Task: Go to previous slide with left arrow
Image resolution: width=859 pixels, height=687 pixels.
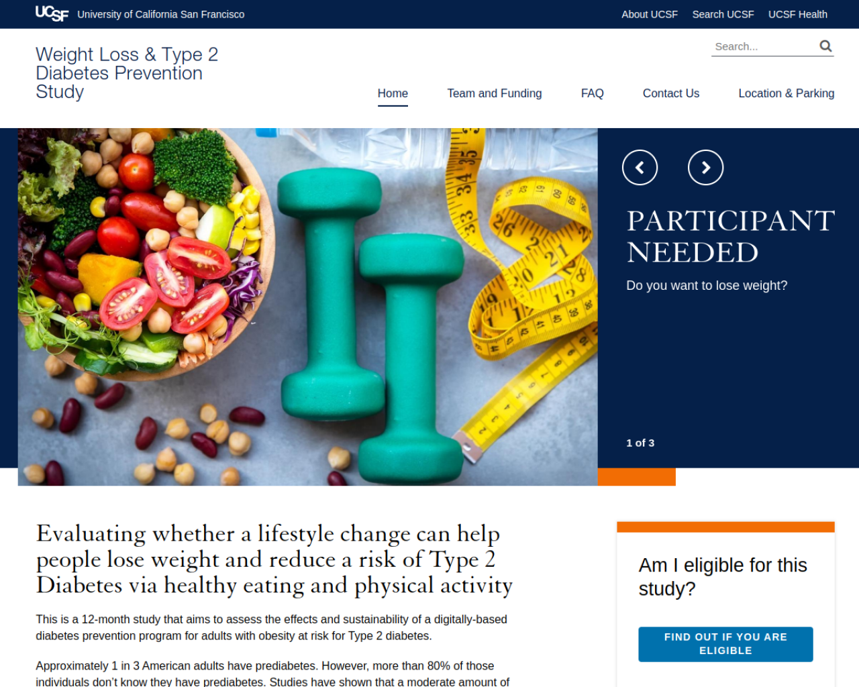Action: click(x=640, y=168)
